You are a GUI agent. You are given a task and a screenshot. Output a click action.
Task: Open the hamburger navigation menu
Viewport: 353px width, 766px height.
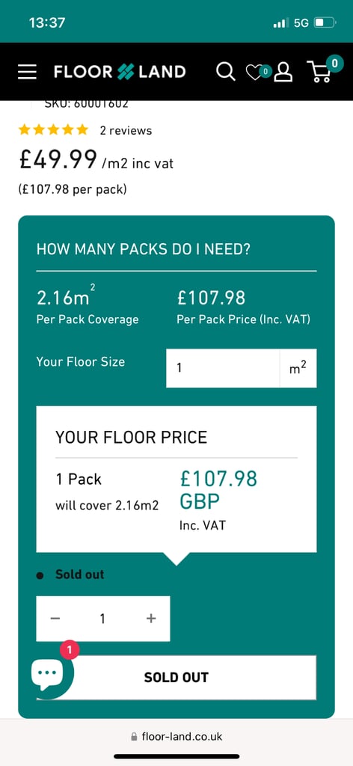pyautogui.click(x=28, y=72)
